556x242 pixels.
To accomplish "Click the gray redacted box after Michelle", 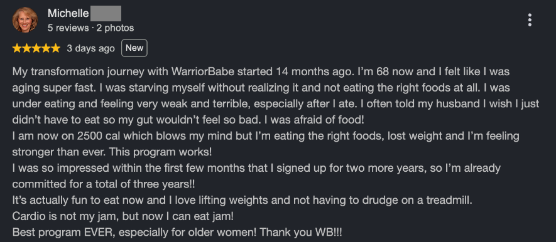I will 106,13.
